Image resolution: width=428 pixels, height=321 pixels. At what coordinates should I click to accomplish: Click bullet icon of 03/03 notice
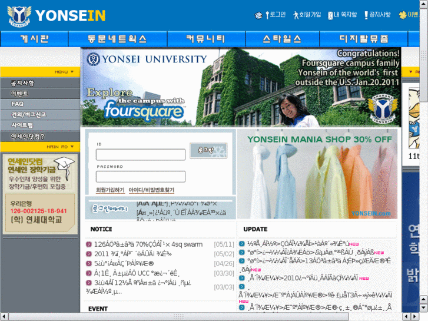pyautogui.click(x=89, y=283)
